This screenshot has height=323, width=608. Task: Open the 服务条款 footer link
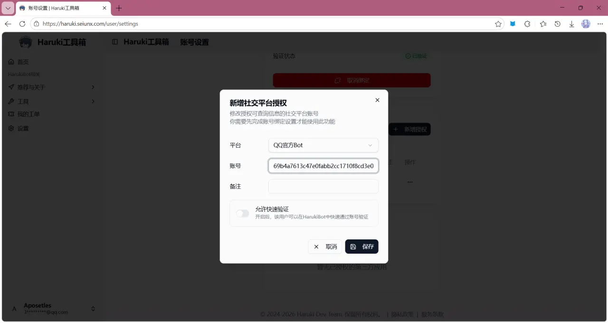[432, 314]
